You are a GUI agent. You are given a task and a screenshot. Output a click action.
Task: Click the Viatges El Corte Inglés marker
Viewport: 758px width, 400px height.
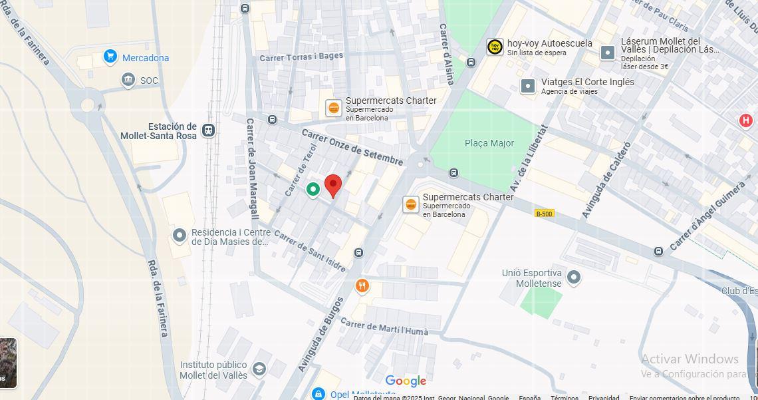[527, 86]
